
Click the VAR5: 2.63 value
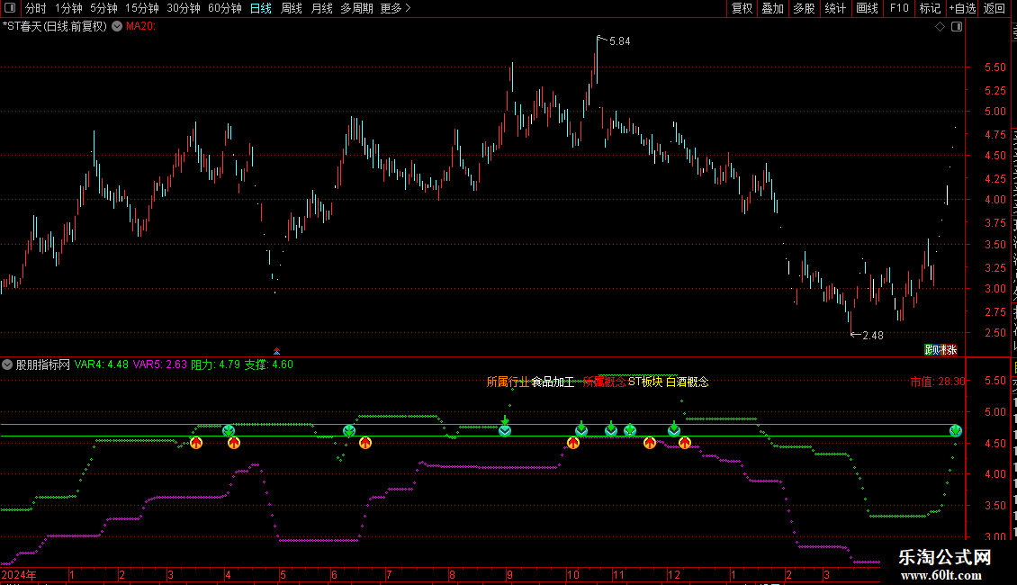point(160,364)
